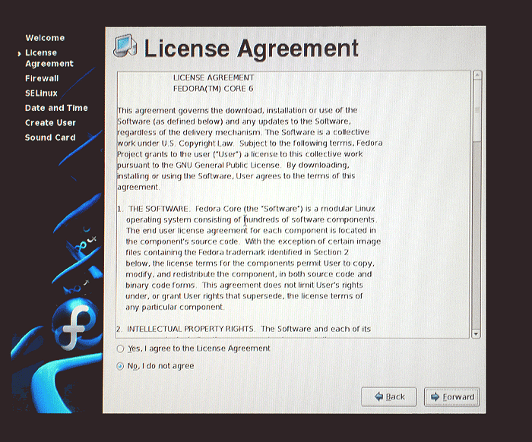Viewport: 532px width, 442px height.
Task: Go to the Firewall step in sidebar
Action: (42, 78)
